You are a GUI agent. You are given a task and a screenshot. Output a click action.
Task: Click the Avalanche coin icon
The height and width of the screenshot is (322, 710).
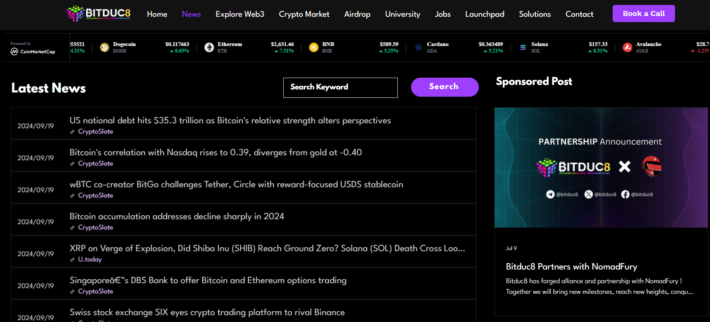click(627, 48)
